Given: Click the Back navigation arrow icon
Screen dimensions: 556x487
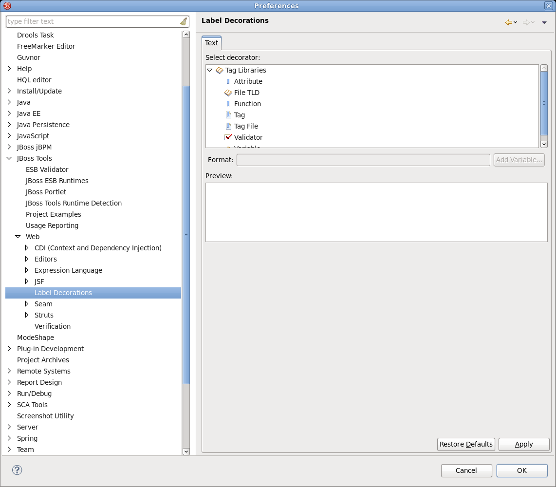Looking at the screenshot, I should [509, 22].
